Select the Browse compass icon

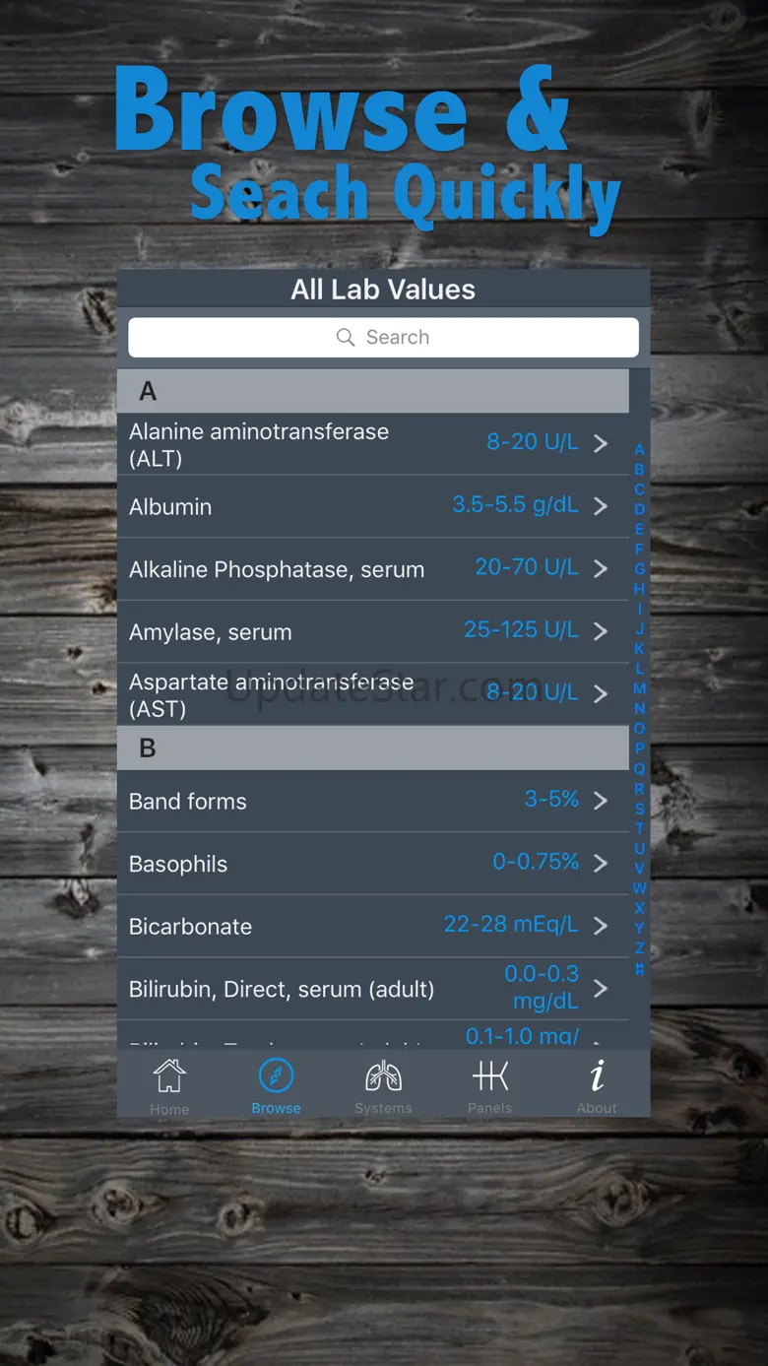(276, 1075)
